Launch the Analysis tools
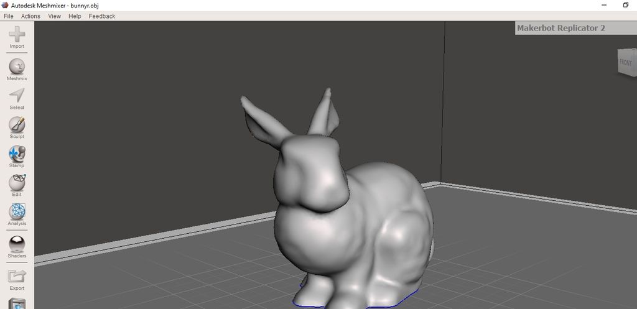 coord(17,212)
